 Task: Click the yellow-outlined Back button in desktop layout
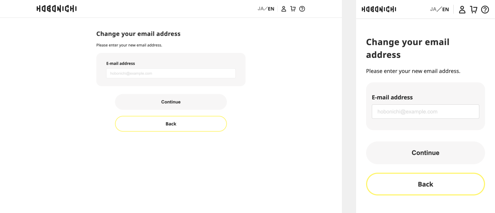(171, 124)
